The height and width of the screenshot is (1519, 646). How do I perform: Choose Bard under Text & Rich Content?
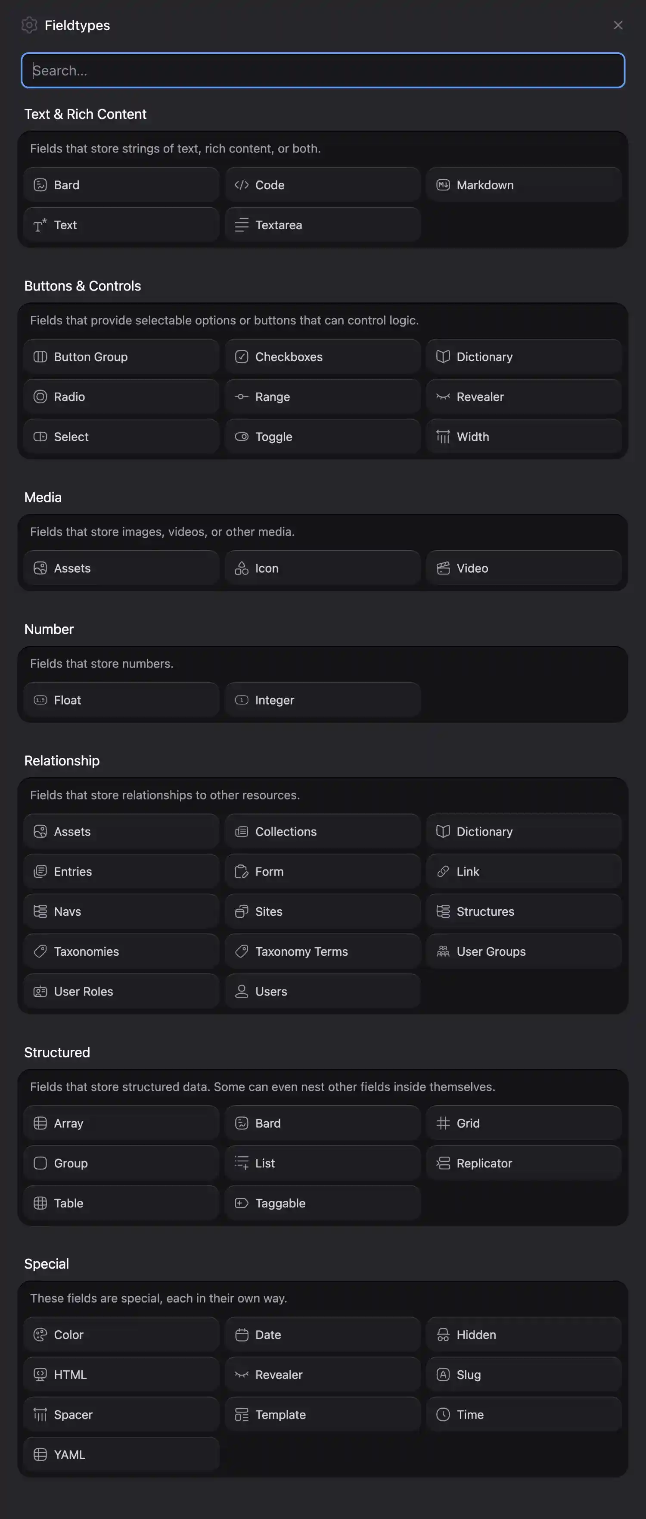(121, 184)
